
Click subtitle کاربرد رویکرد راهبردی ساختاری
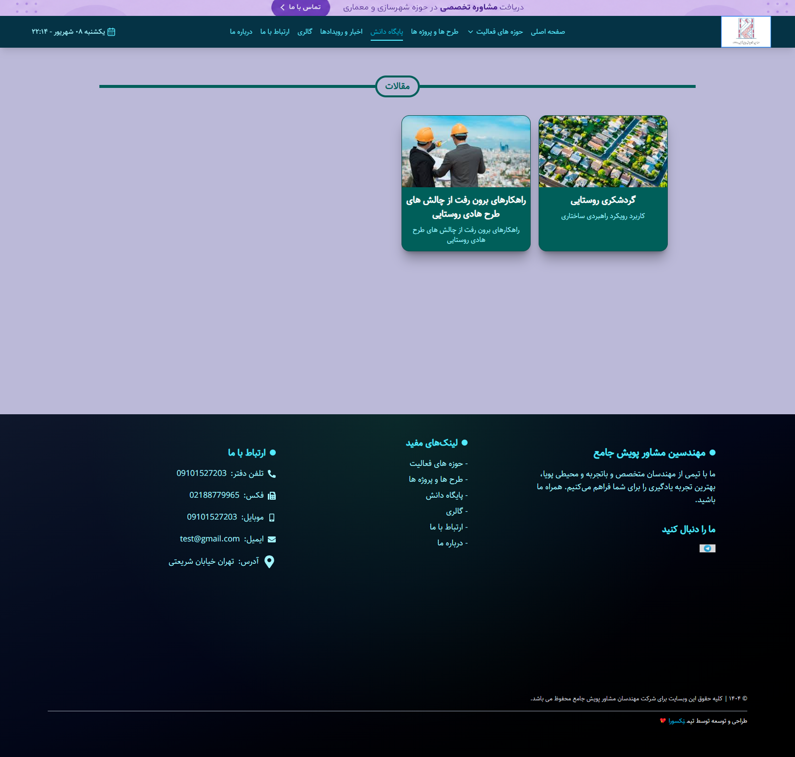point(603,216)
